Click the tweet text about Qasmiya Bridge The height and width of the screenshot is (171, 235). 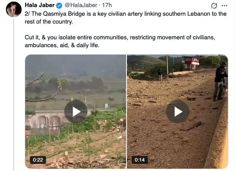[x=126, y=18]
